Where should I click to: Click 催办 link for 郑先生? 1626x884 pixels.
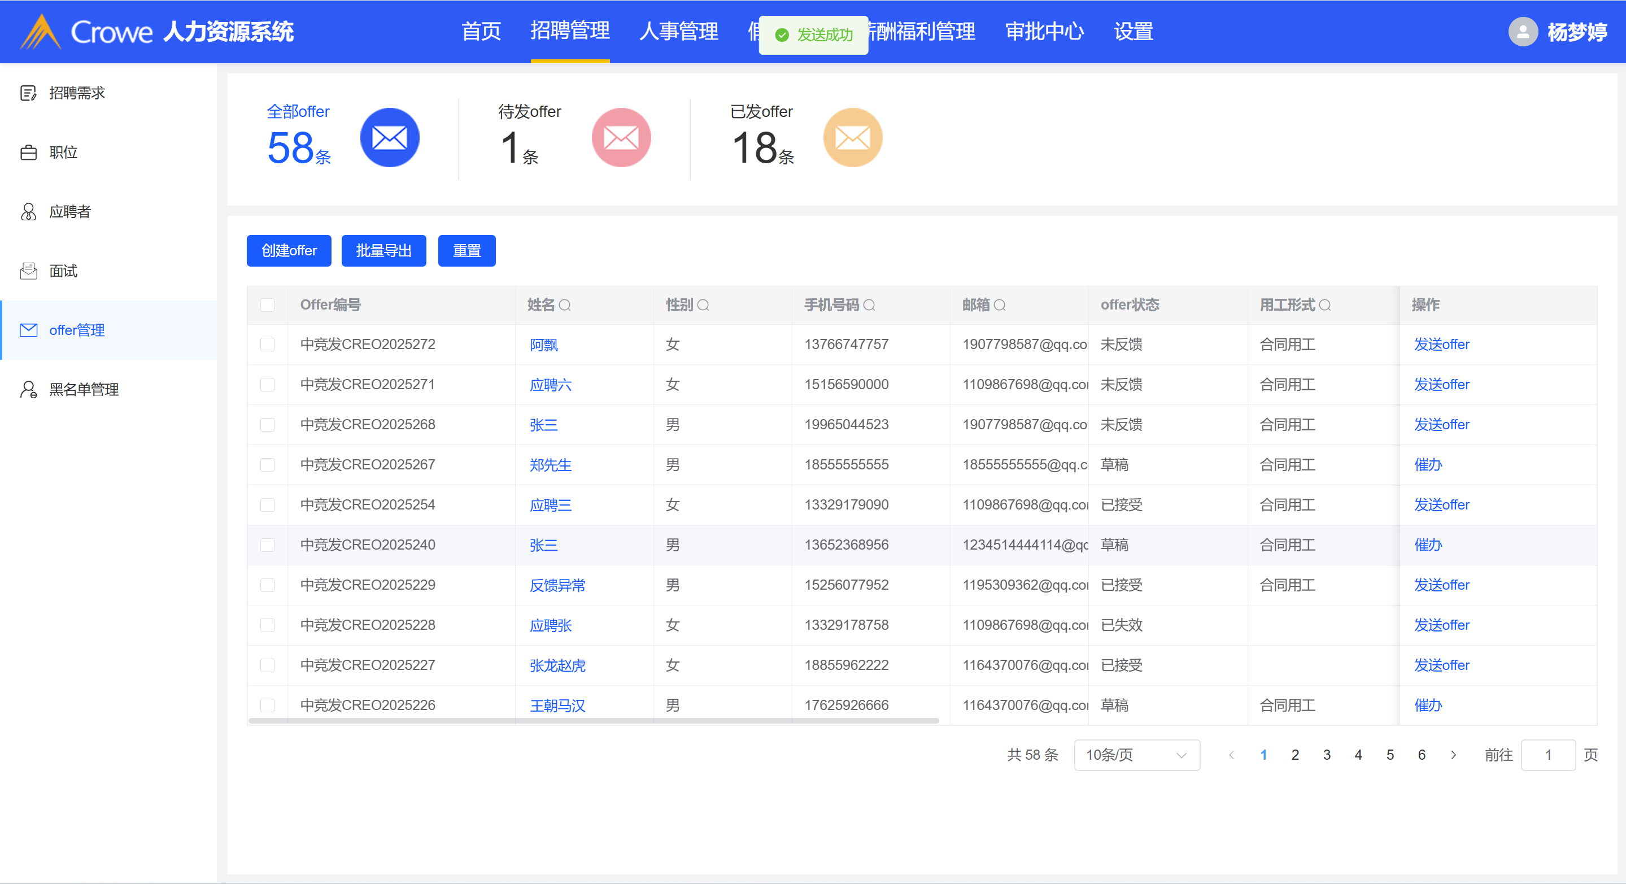(x=1428, y=465)
